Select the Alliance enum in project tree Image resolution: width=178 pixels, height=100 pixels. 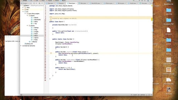click(34, 42)
